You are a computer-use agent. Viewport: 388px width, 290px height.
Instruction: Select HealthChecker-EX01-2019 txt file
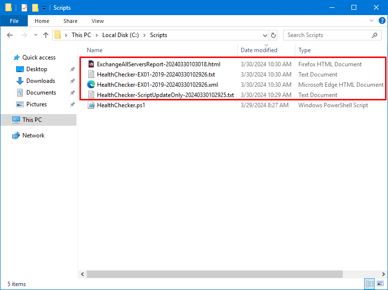156,75
